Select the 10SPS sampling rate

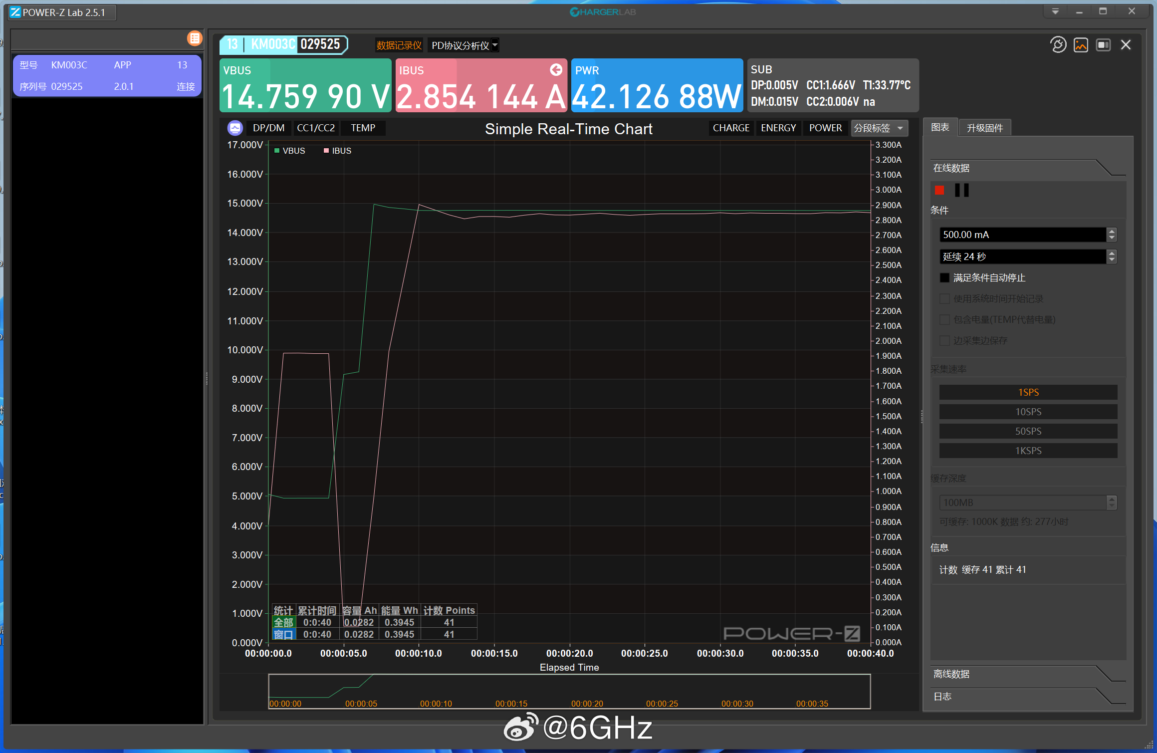[1028, 412]
